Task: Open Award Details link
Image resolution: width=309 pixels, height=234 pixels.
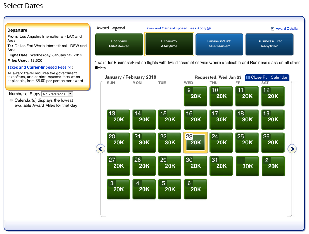Action: [x=286, y=29]
